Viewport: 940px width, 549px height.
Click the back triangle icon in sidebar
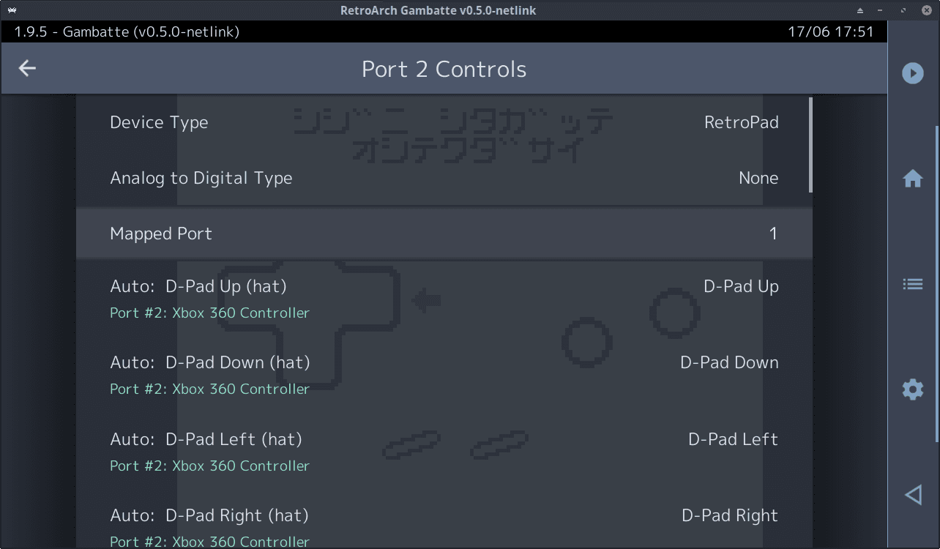912,496
